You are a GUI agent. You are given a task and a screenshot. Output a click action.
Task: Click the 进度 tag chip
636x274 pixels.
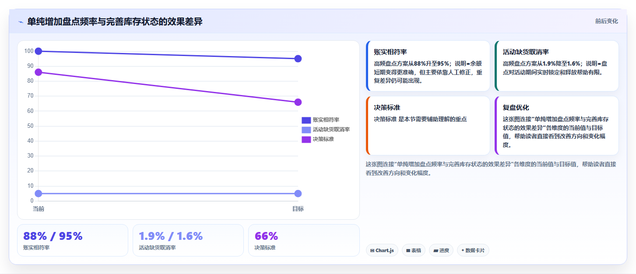click(441, 250)
